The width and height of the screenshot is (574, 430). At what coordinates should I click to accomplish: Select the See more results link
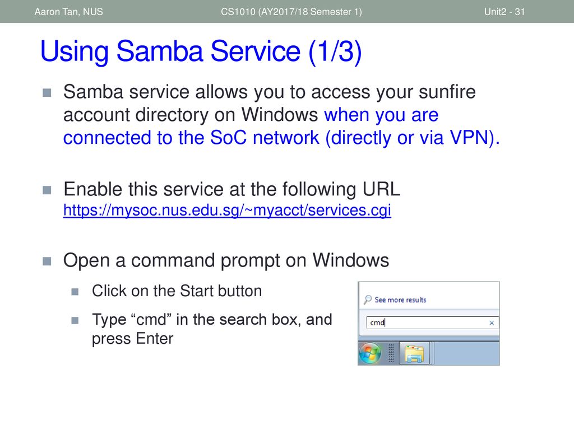(400, 300)
